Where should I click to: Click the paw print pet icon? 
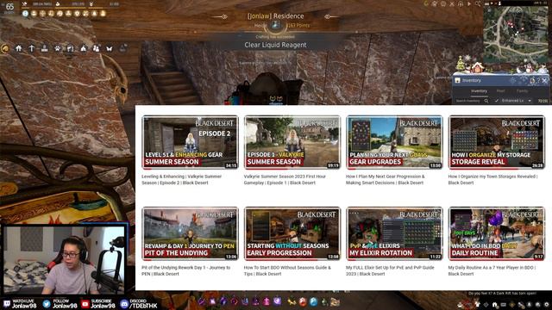58,48
